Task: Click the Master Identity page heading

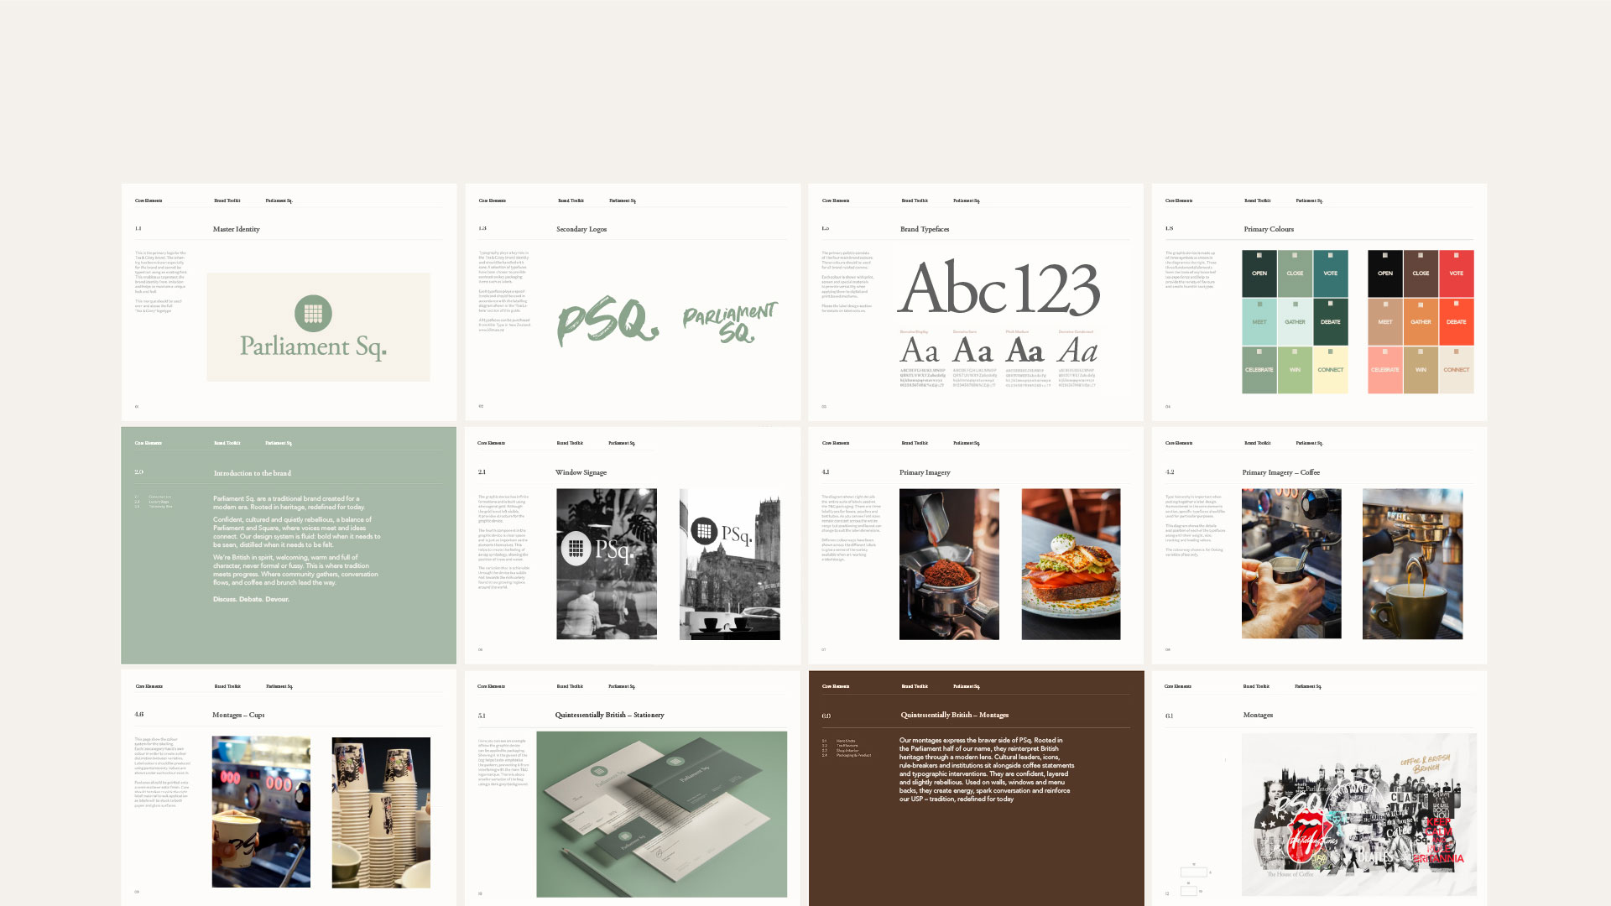Action: coord(237,229)
